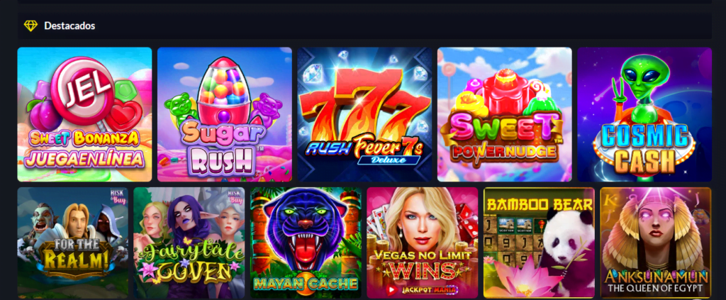Play the Bamboo Bear panda game
Viewport: 726px width, 300px height.
[x=539, y=243]
